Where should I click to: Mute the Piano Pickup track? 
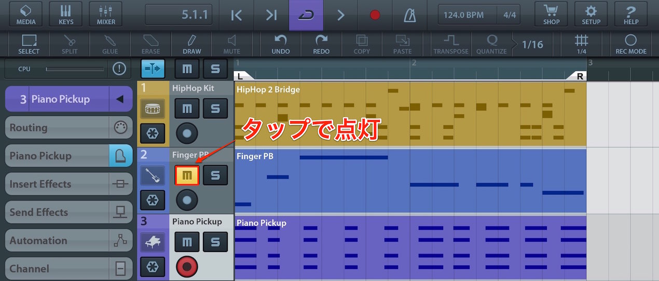click(x=187, y=242)
